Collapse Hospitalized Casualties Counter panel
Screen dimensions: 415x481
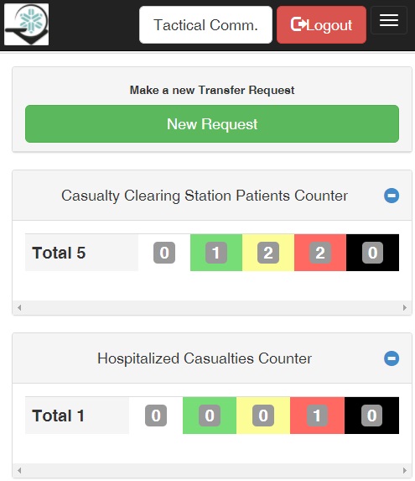[x=392, y=358]
